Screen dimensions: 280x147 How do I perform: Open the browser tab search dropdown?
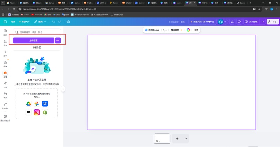tap(3, 3)
